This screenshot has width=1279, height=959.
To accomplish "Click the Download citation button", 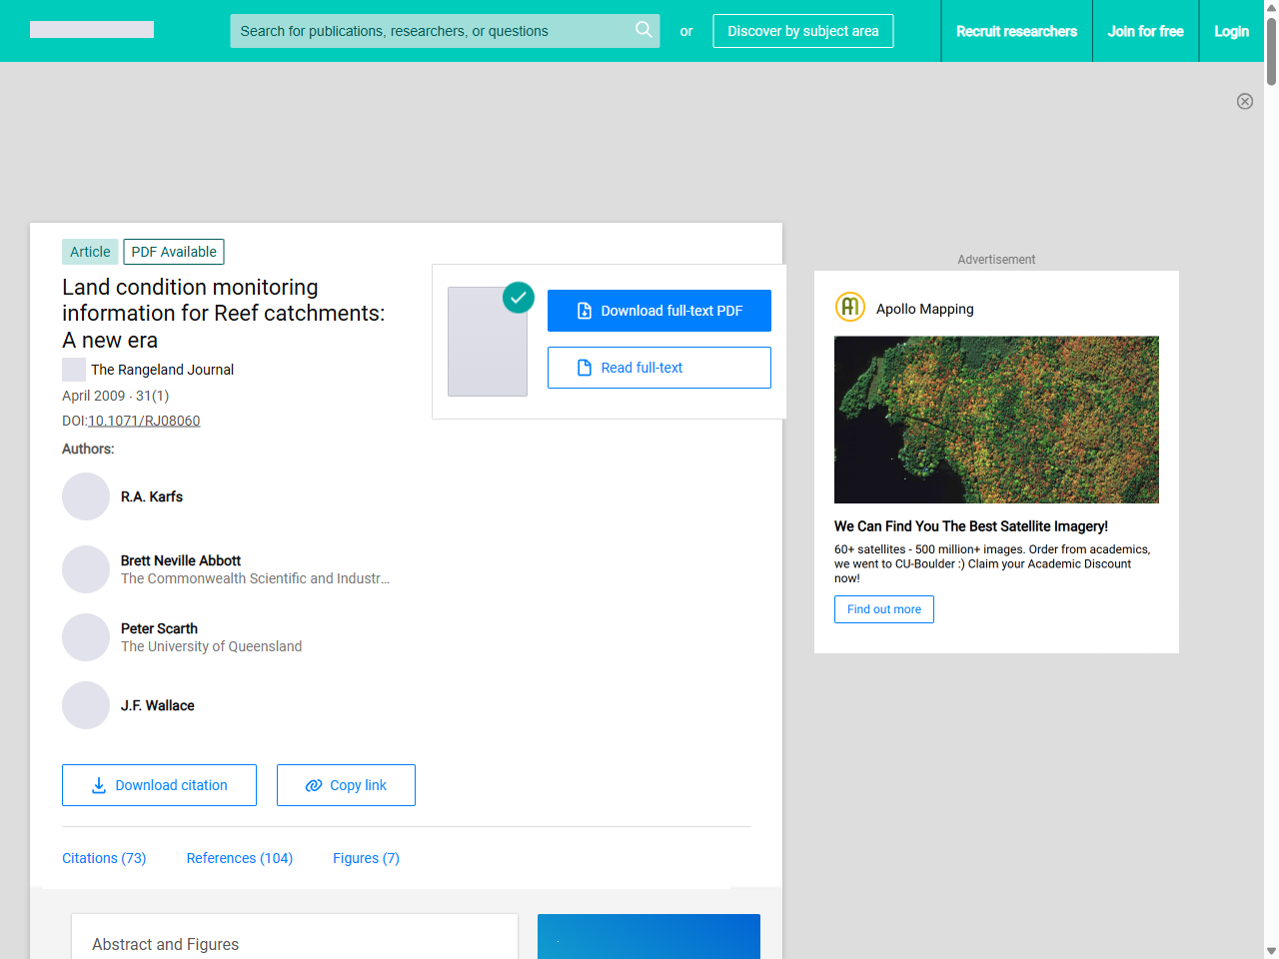I will 159,785.
